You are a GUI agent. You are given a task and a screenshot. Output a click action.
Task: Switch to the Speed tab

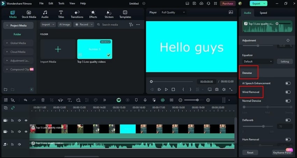point(263,13)
